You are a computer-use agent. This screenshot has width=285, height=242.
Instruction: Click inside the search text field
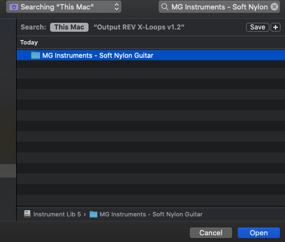point(219,7)
